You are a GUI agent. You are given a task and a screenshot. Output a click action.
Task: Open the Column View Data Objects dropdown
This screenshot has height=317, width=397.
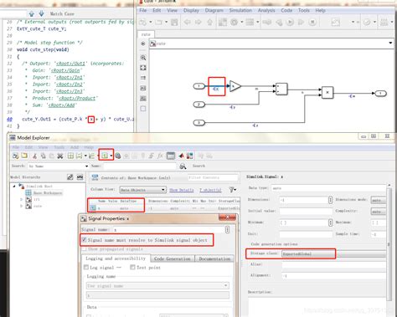143,190
